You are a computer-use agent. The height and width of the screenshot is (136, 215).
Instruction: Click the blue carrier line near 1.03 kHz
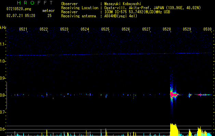click(109, 54)
